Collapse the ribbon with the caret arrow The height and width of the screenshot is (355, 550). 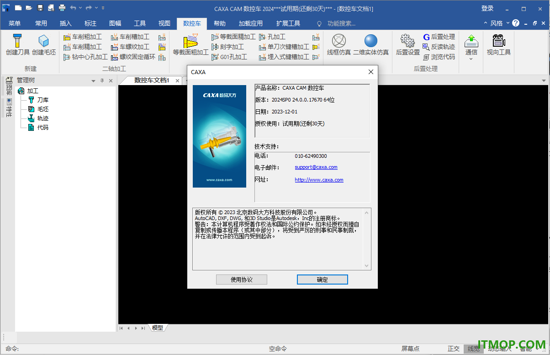(486, 23)
